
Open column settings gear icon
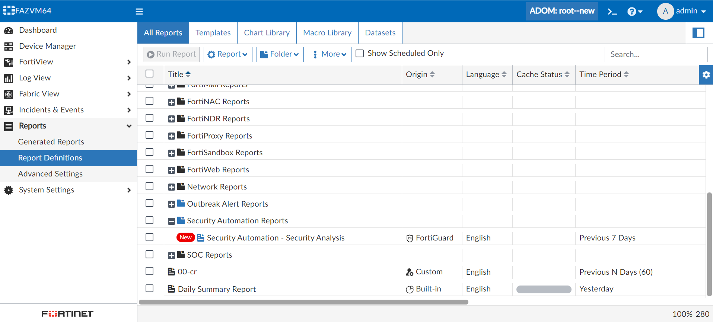[706, 75]
